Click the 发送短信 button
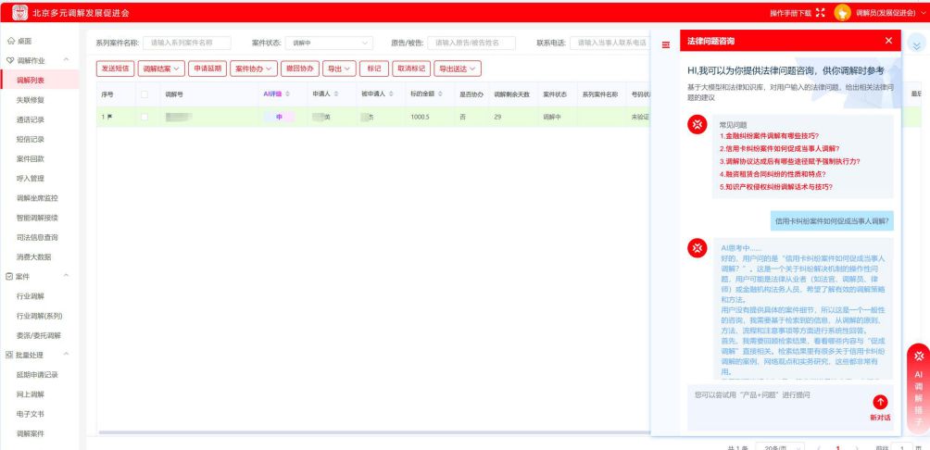This screenshot has width=930, height=450. [115, 69]
